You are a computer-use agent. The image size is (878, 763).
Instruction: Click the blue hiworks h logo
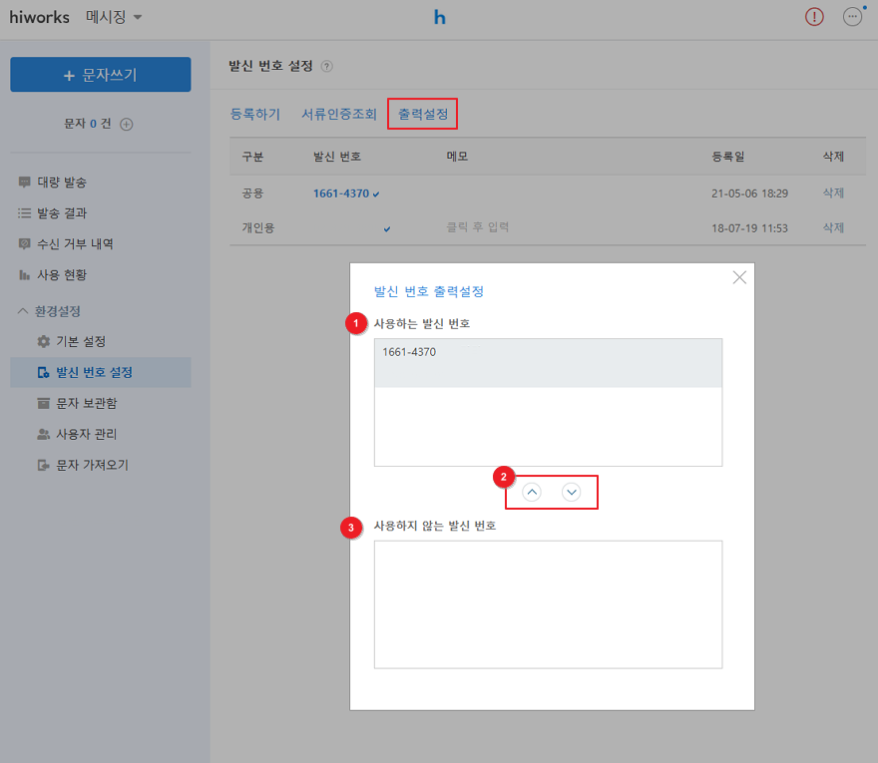439,17
